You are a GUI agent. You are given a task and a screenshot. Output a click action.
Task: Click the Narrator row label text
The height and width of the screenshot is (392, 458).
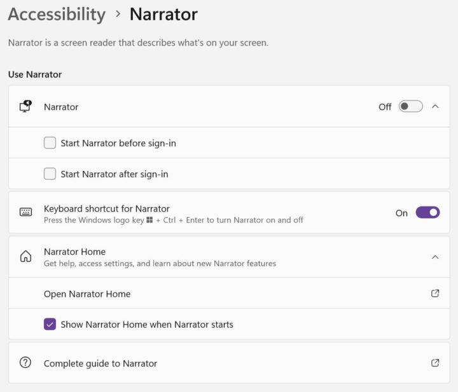tap(61, 107)
